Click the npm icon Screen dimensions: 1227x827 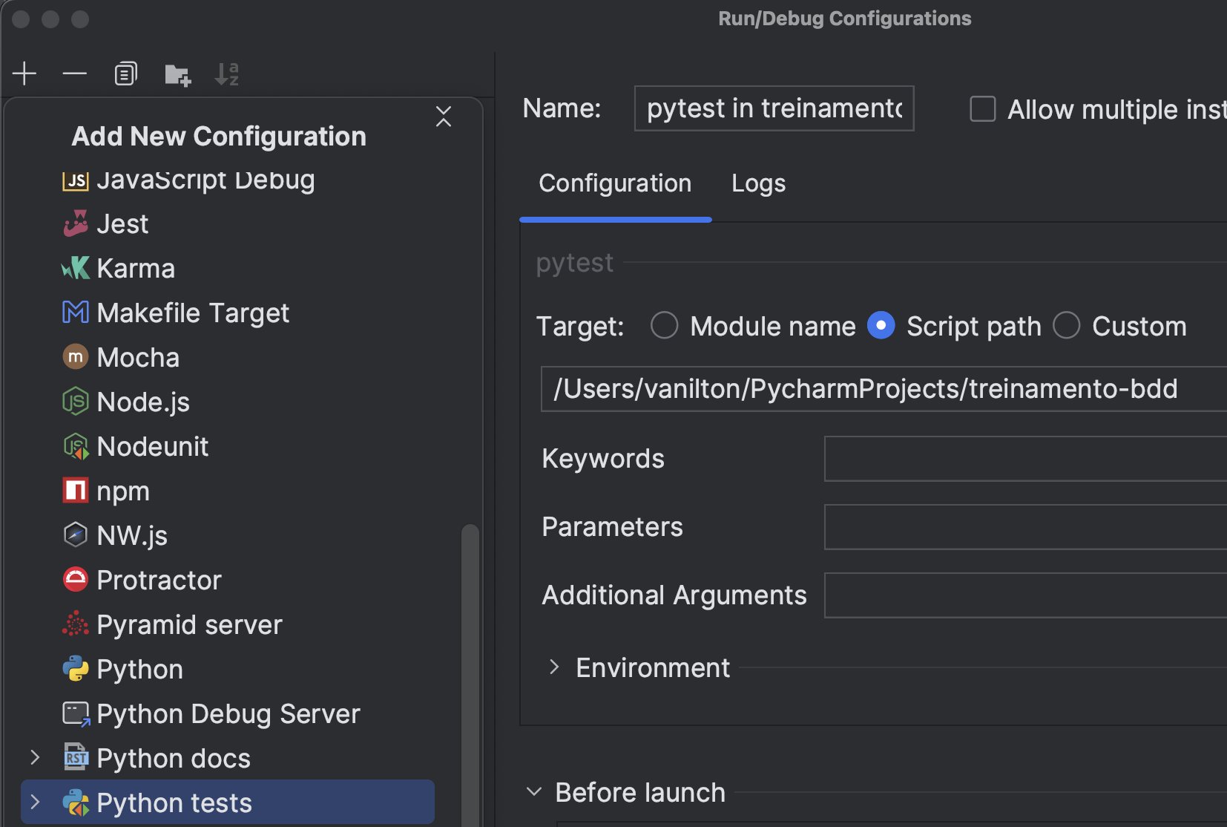pyautogui.click(x=76, y=491)
